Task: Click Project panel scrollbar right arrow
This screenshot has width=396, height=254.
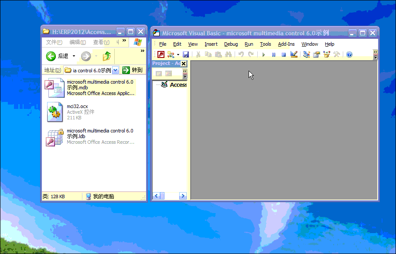Action: coord(183,196)
